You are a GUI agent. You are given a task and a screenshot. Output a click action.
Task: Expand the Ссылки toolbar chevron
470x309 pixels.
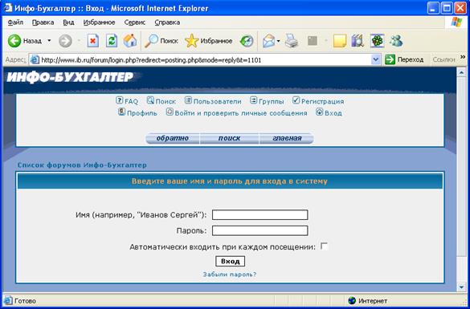pyautogui.click(x=463, y=57)
